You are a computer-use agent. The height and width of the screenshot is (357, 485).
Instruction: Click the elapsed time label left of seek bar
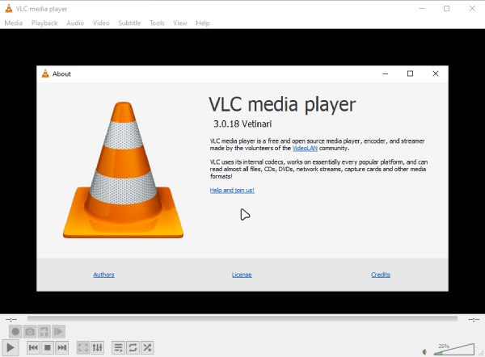(x=11, y=319)
